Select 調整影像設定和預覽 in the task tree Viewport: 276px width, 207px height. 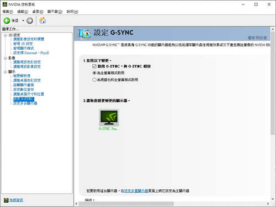(29, 39)
